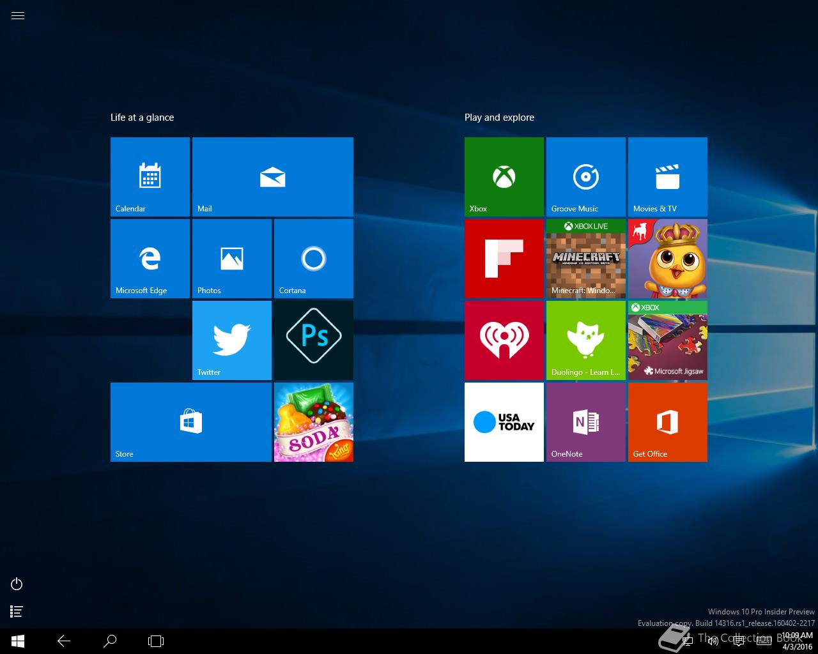Click the Windows Start button

pos(18,641)
